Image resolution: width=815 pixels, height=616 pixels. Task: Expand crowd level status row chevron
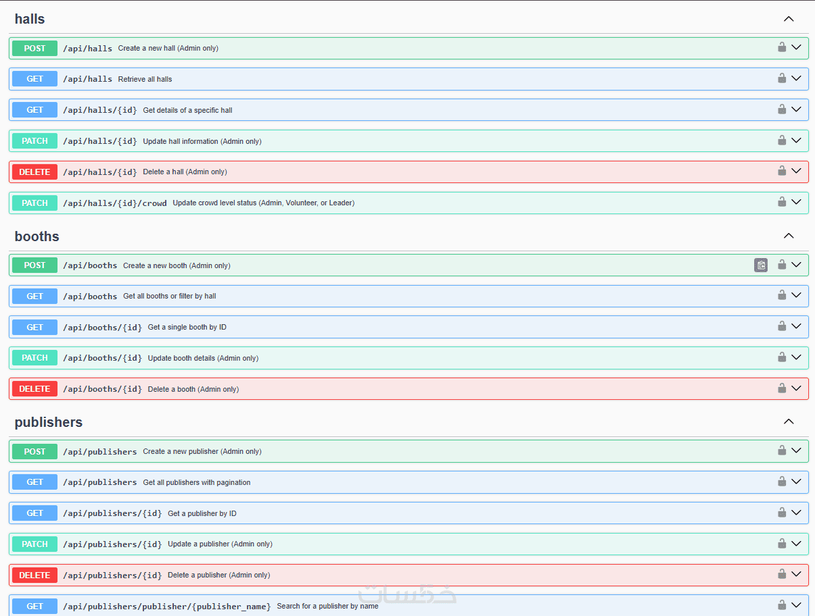796,202
